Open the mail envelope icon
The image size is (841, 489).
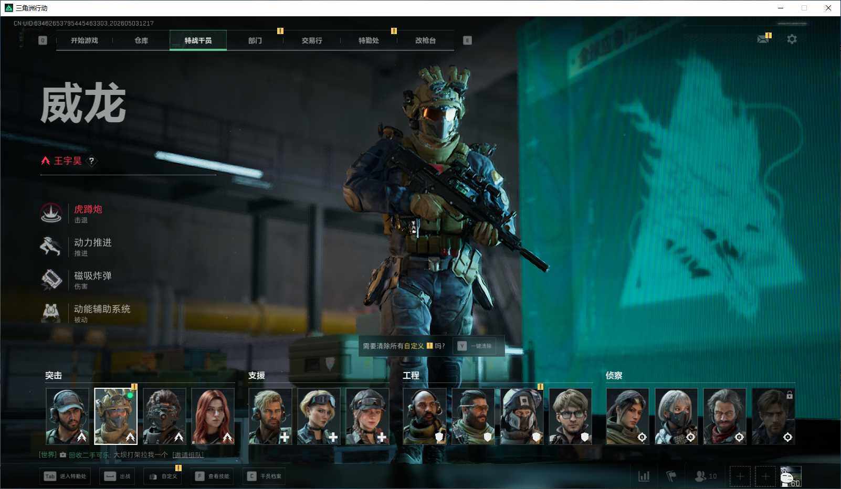pos(763,39)
